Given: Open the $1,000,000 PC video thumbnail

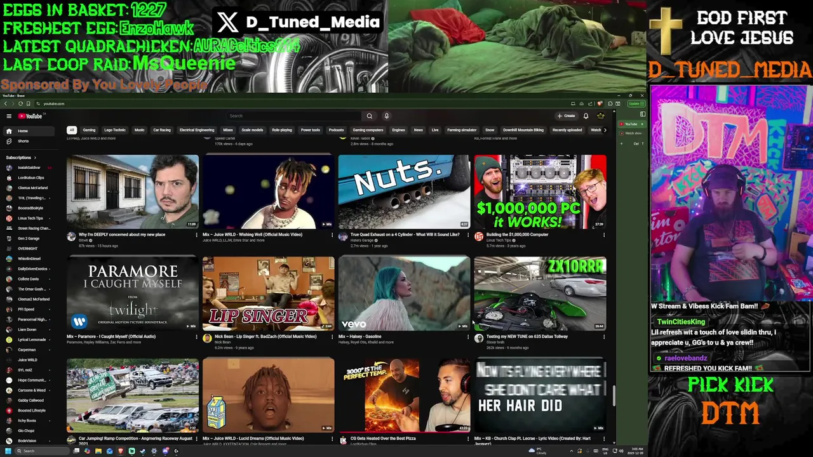Looking at the screenshot, I should [540, 192].
